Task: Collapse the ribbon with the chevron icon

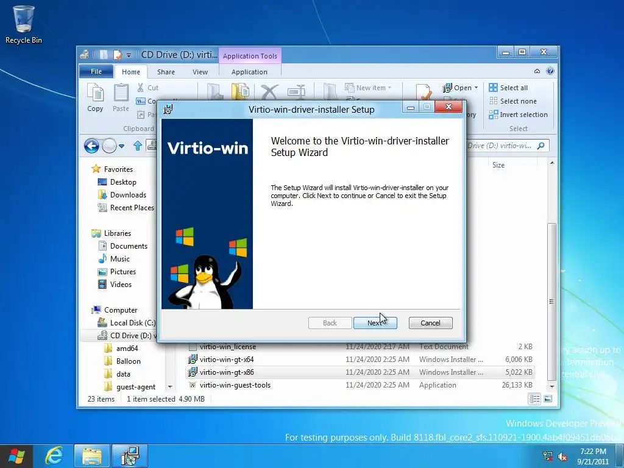Action: coord(537,71)
